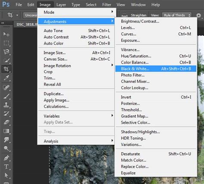Choose Brightness/Contrast adjustment

(x=156, y=21)
